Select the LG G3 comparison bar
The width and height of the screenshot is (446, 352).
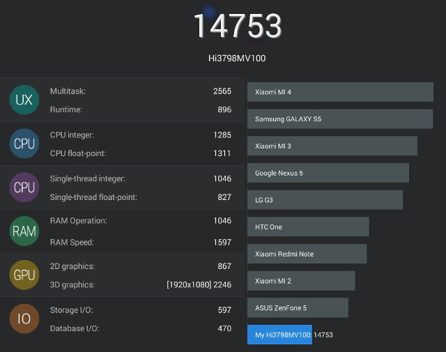pyautogui.click(x=325, y=200)
